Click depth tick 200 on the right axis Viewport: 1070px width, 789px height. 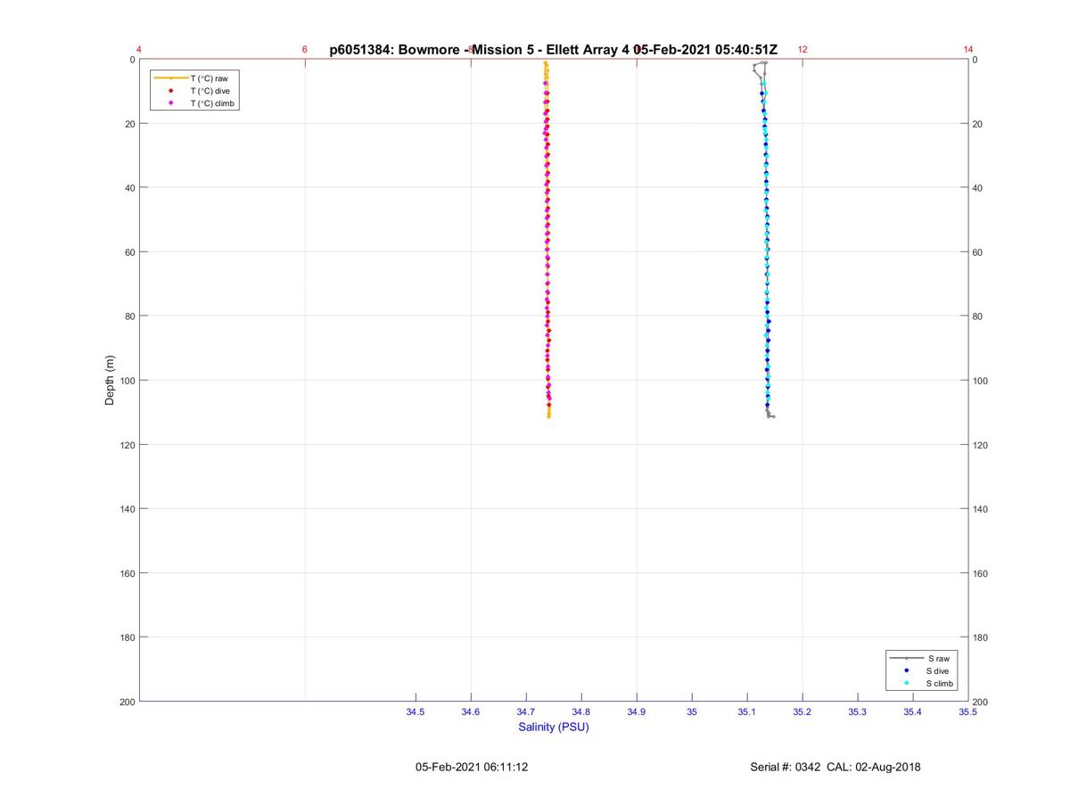coord(981,702)
